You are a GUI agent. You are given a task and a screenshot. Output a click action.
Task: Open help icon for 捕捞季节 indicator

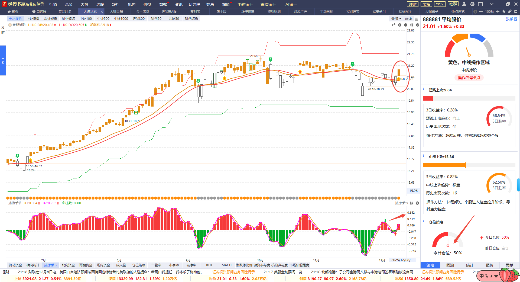click(x=417, y=203)
